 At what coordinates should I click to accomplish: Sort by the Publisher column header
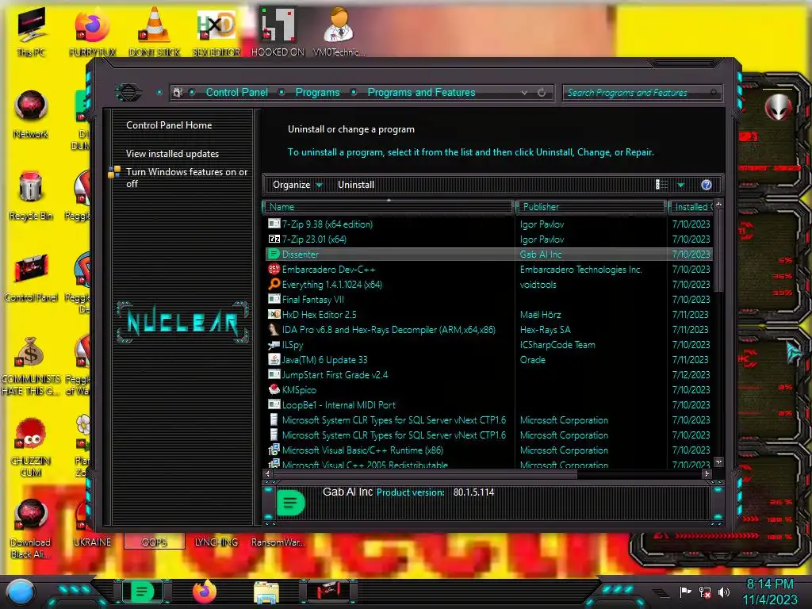point(592,207)
